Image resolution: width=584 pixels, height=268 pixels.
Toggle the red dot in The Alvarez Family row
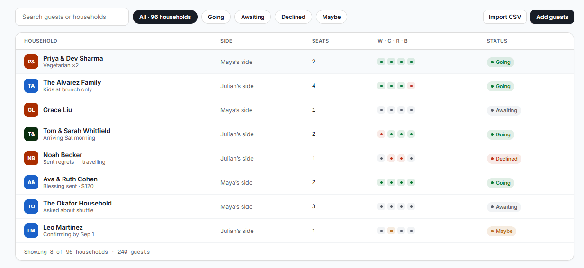coord(411,86)
